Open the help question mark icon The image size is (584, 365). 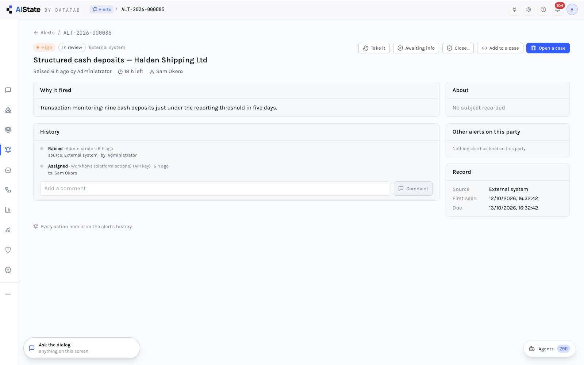point(543,9)
